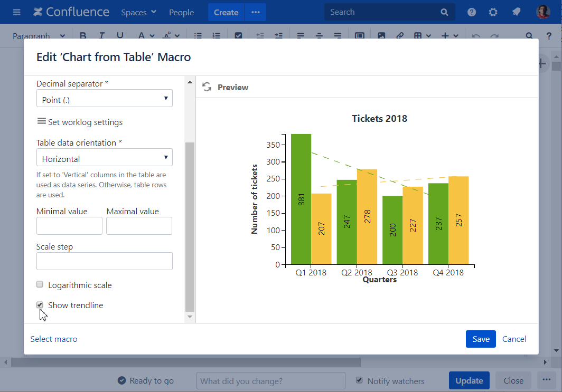Click the Save button

(481, 339)
